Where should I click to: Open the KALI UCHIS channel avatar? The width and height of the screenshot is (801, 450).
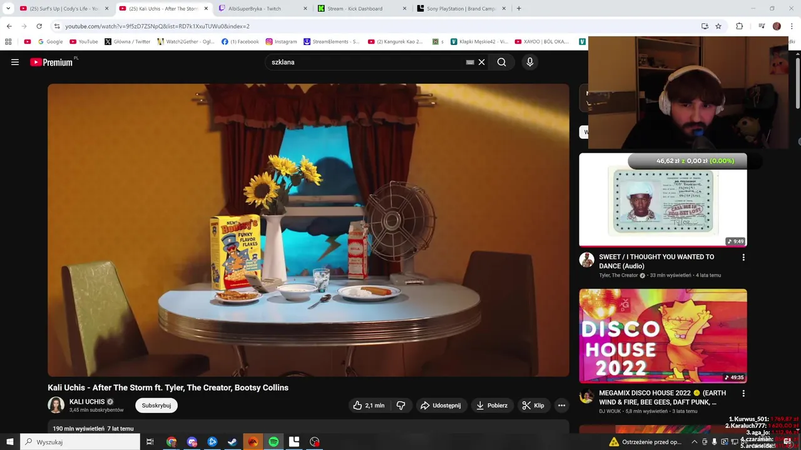pyautogui.click(x=56, y=405)
